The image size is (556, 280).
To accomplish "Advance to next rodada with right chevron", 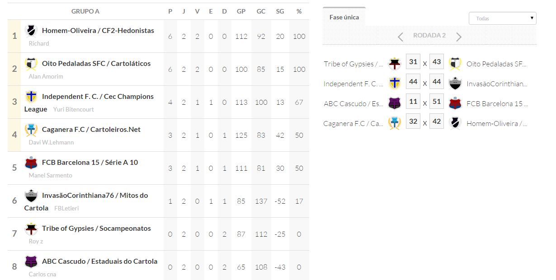I will point(459,37).
